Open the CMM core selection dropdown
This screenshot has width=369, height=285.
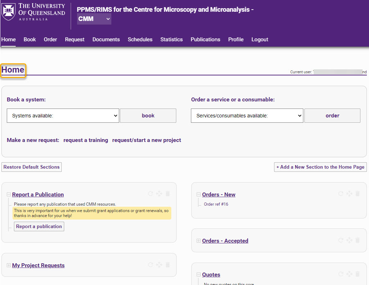tap(94, 19)
